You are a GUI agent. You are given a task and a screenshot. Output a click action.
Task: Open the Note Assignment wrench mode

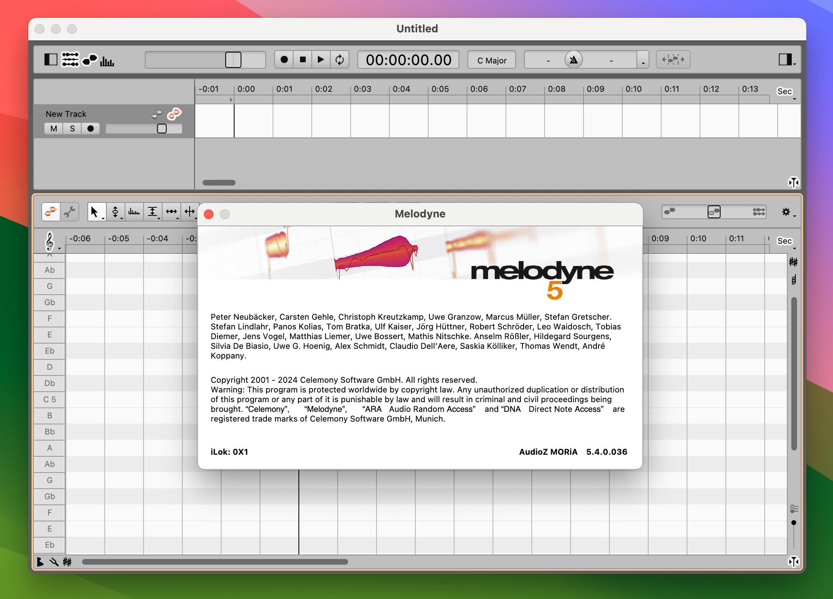[x=70, y=212]
